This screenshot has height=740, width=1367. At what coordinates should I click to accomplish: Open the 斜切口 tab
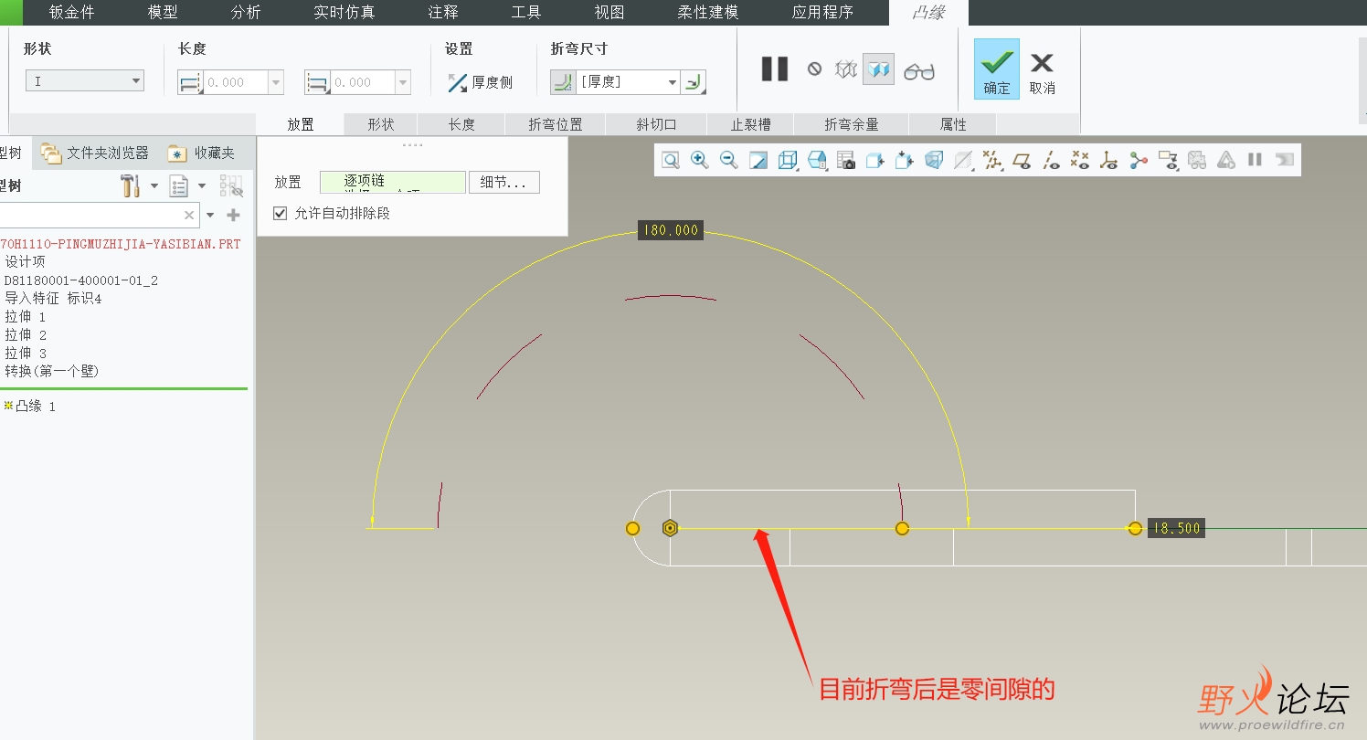pyautogui.click(x=656, y=124)
